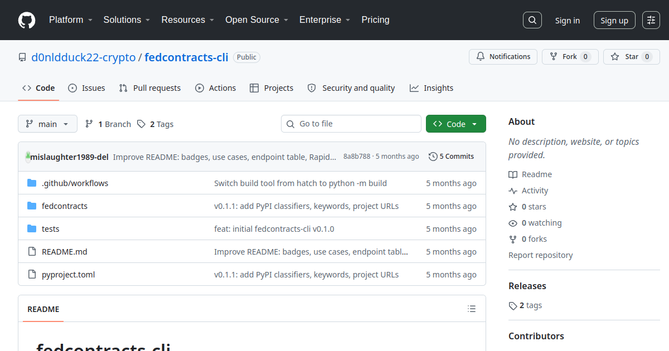Open the Readme link in About
Viewport: 669px width, 351px height.
click(x=530, y=174)
